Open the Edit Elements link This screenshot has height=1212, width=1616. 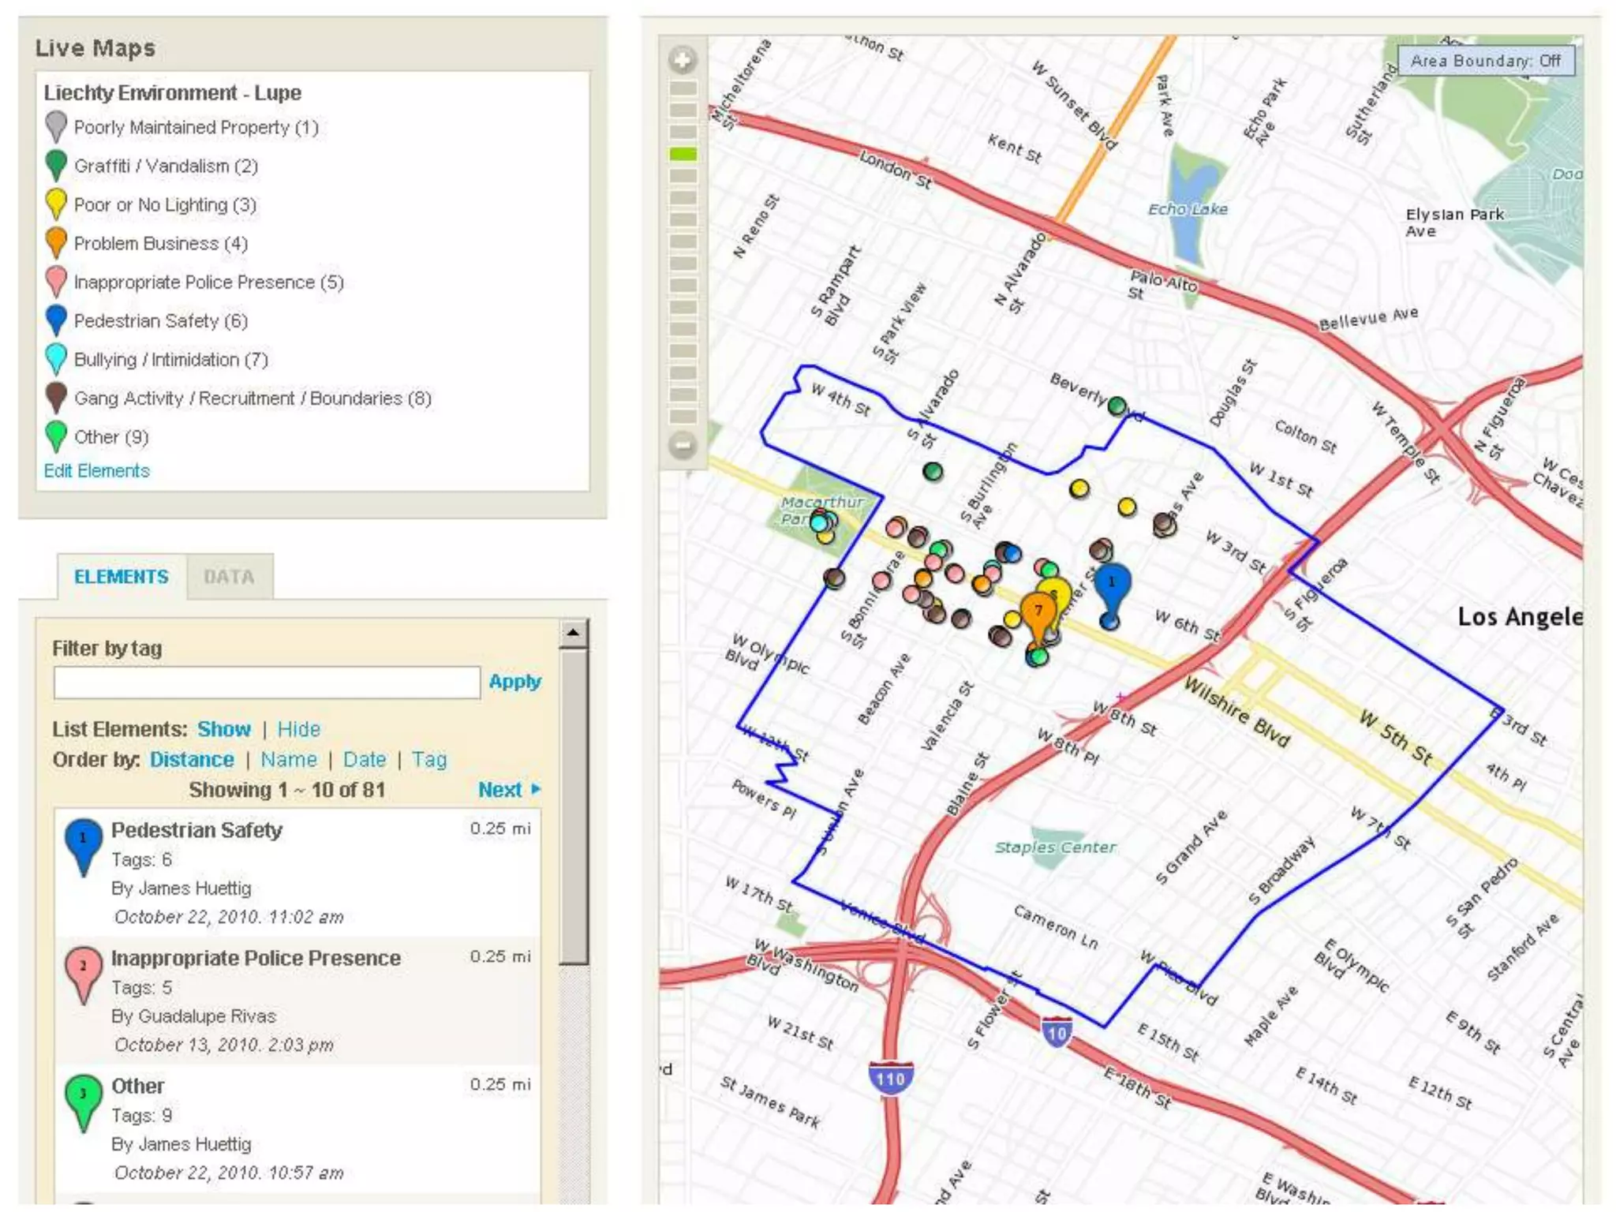pos(96,471)
